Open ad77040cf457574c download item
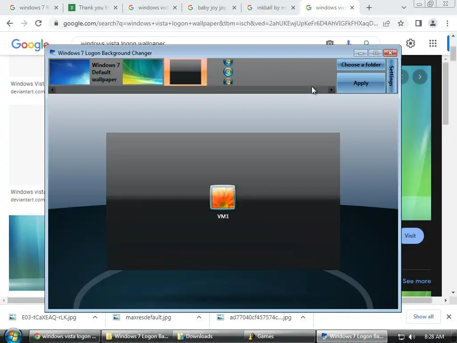Viewport: 457px width, 343px height. point(260,318)
